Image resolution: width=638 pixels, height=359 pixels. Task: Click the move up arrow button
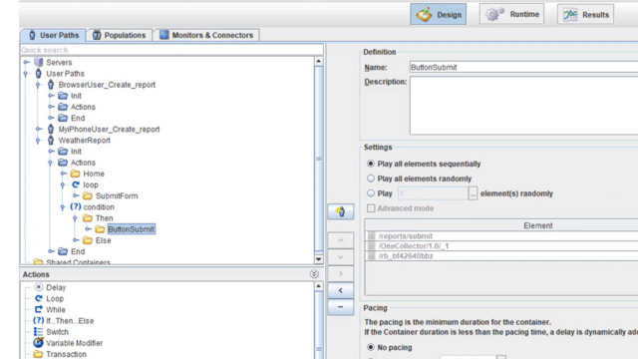[x=341, y=240]
